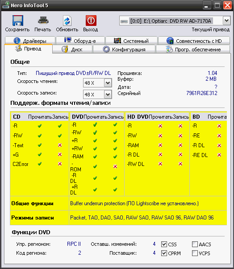The width and height of the screenshot is (234, 269).
Task: Click the CD -Text write red cross
Action: pos(60,145)
